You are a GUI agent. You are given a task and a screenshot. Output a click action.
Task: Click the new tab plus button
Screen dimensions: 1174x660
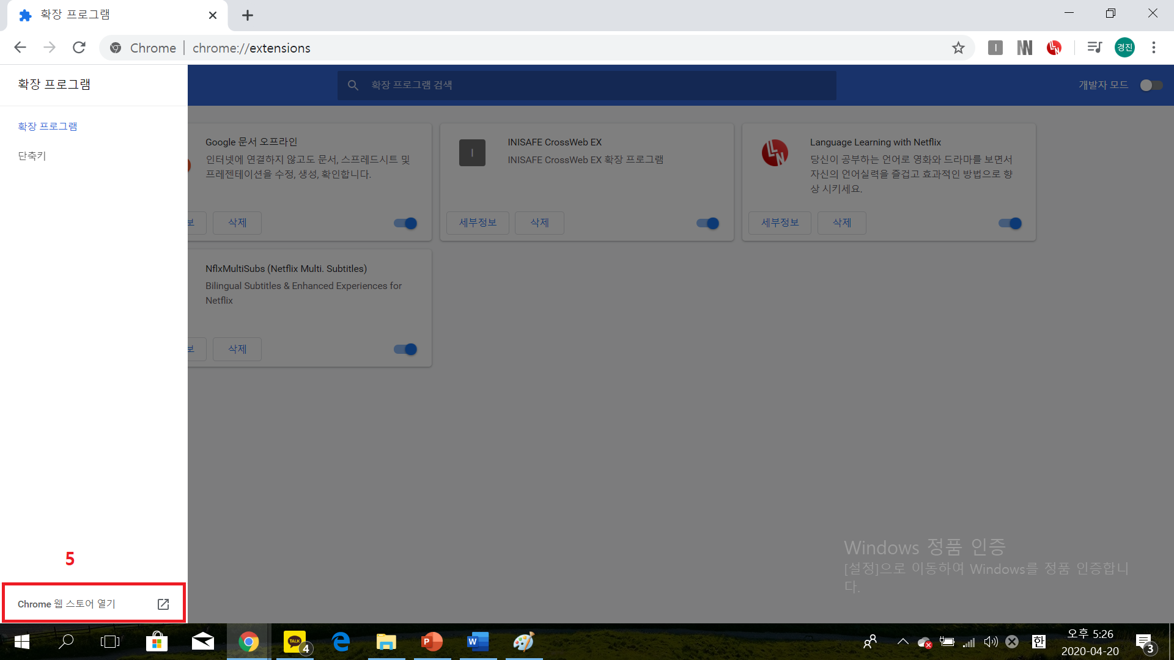tap(248, 15)
